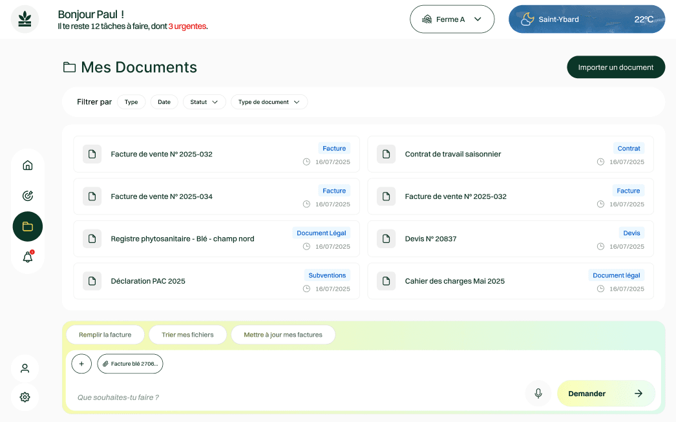
Task: Open the Statut filter dropdown
Action: pyautogui.click(x=204, y=102)
